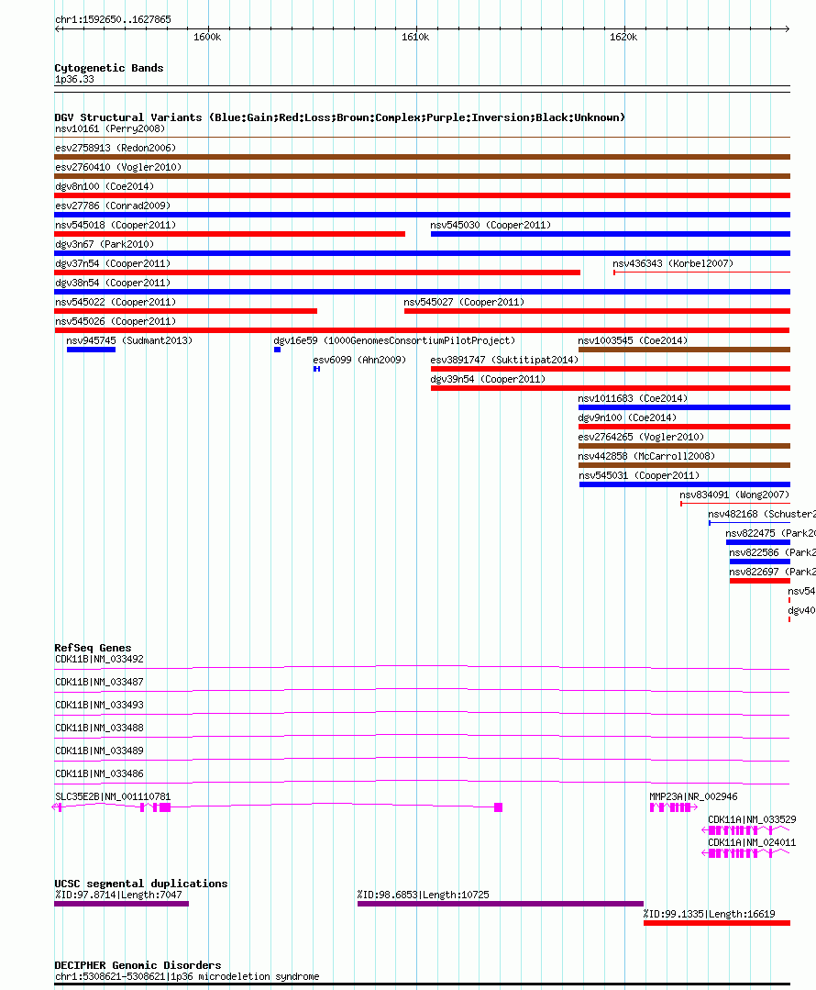
Task: Select the %ID:98.6853 Length:10725 purple bar
Action: tap(501, 904)
